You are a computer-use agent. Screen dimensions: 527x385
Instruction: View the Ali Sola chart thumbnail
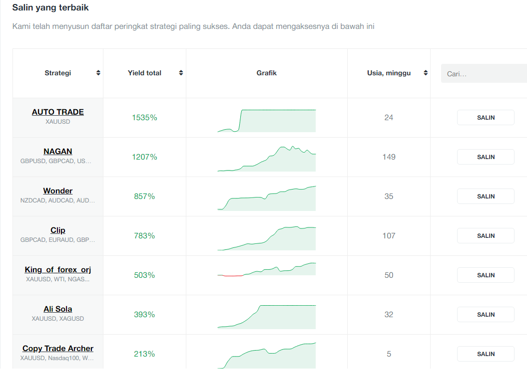267,317
